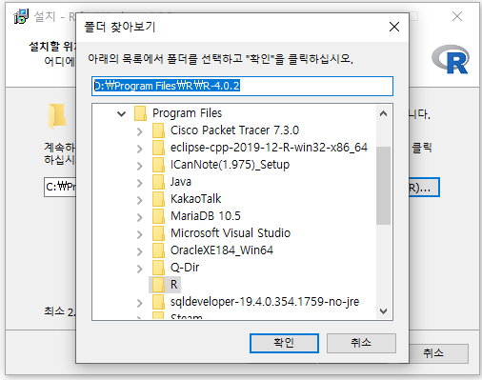Close the 폴더 찾아보기 dialog
The width and height of the screenshot is (482, 380).
(x=394, y=27)
